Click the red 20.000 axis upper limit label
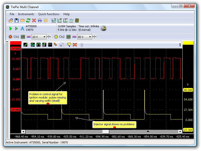The width and height of the screenshot is (201, 151). [x=16, y=49]
